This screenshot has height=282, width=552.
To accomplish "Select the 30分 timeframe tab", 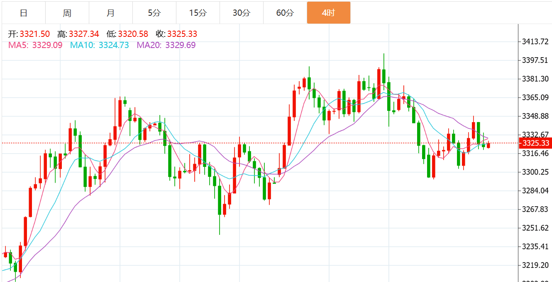I will [241, 13].
